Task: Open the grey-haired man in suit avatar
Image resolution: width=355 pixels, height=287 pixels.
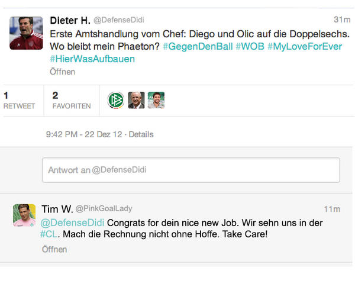Action: tap(136, 100)
